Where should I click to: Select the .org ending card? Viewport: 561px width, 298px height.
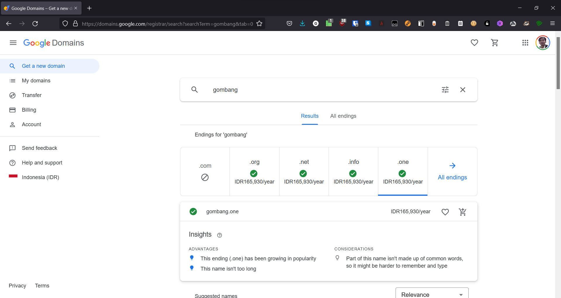(x=254, y=171)
